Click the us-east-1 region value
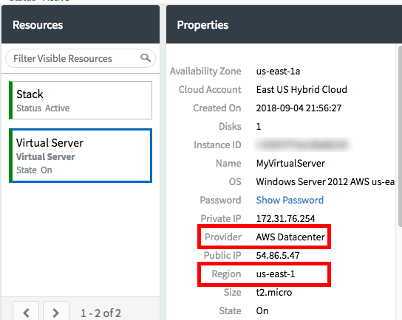 276,274
